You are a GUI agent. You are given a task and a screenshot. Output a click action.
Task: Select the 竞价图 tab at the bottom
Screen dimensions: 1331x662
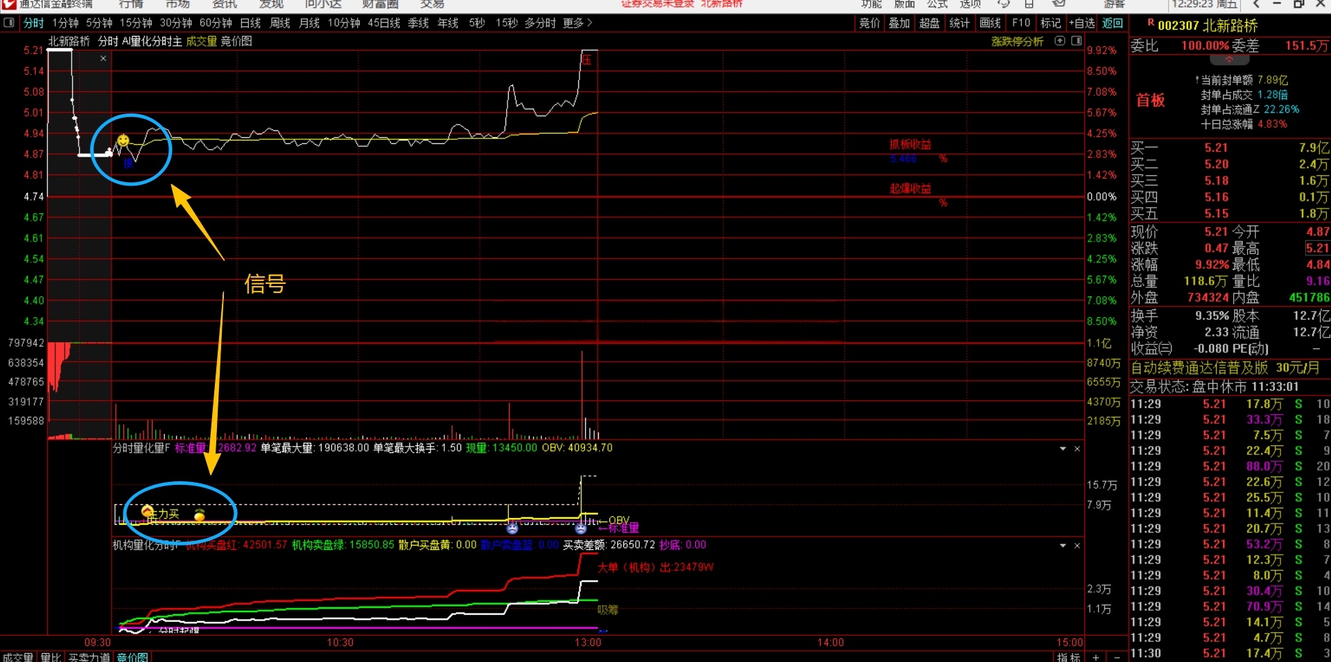click(132, 656)
